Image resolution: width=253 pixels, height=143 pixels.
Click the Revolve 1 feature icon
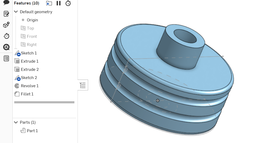pyautogui.click(x=17, y=86)
